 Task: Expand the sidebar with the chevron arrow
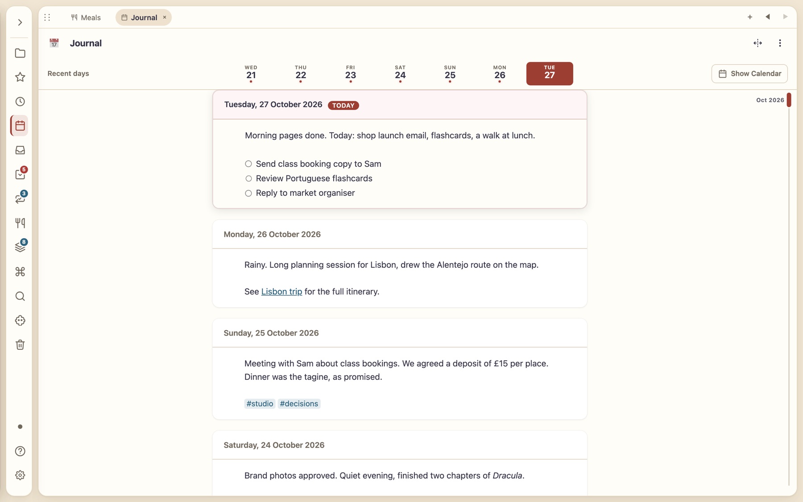click(x=20, y=22)
